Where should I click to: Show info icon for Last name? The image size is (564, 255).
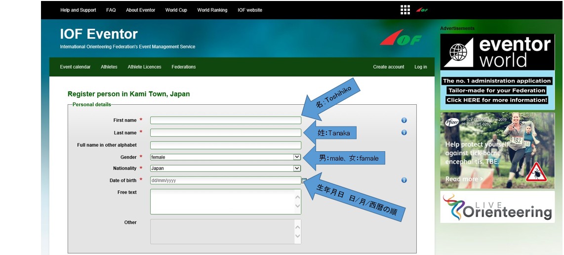(x=404, y=132)
